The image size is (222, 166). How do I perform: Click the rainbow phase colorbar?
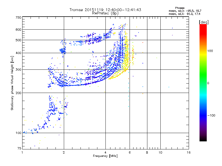tap(203, 82)
